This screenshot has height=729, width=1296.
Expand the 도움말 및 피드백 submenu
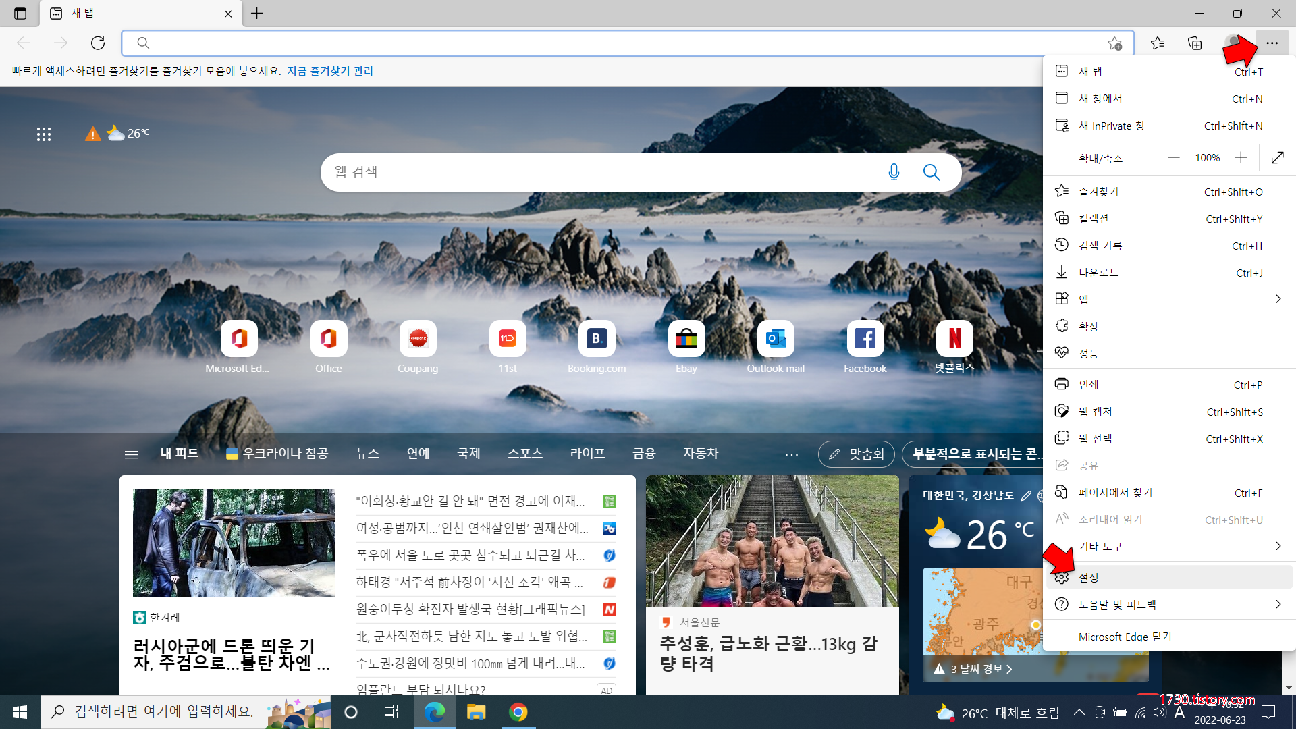[1278, 604]
